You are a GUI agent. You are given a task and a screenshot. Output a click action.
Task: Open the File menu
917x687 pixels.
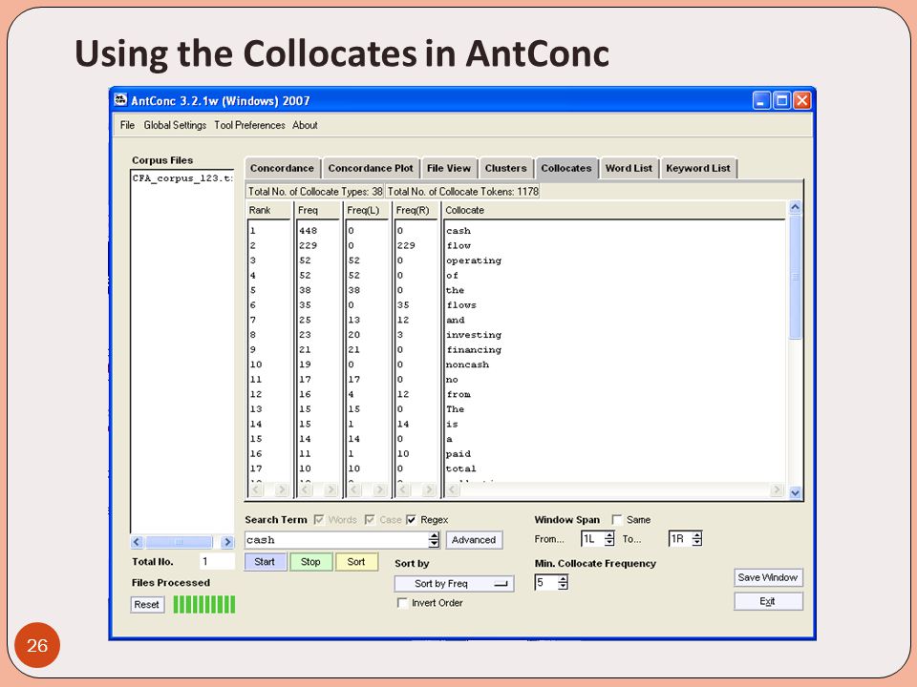[127, 125]
